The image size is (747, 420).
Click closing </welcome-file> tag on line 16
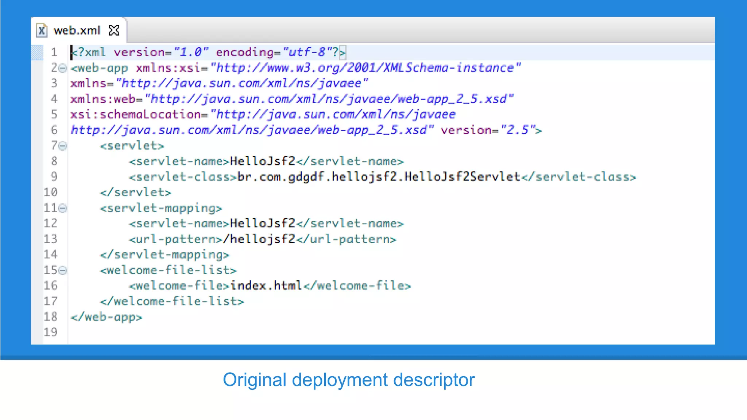tap(357, 285)
